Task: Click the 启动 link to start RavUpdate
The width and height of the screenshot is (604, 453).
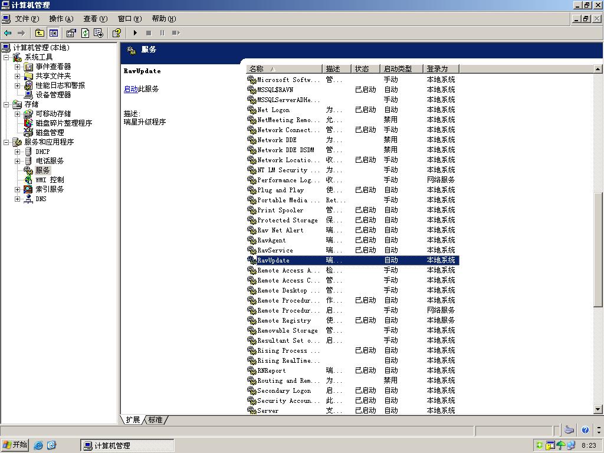Action: click(x=130, y=89)
